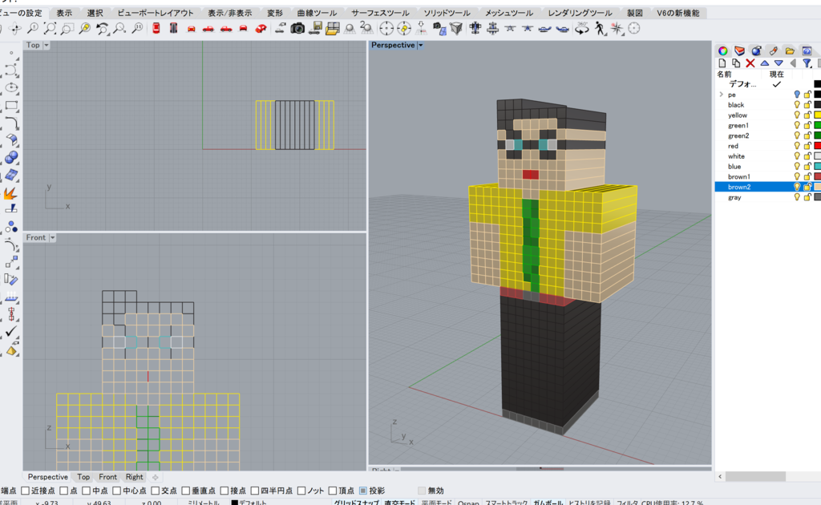This screenshot has width=821, height=505.
Task: Enable the 四半円点 osnap checkbox
Action: 254,491
